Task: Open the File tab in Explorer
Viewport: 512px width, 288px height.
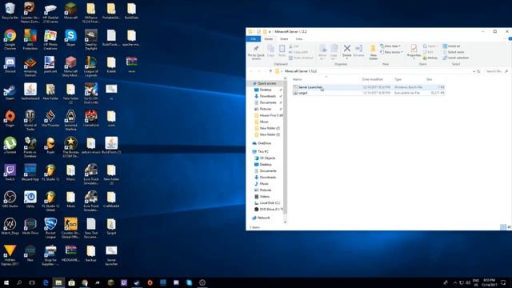Action: tap(254, 39)
